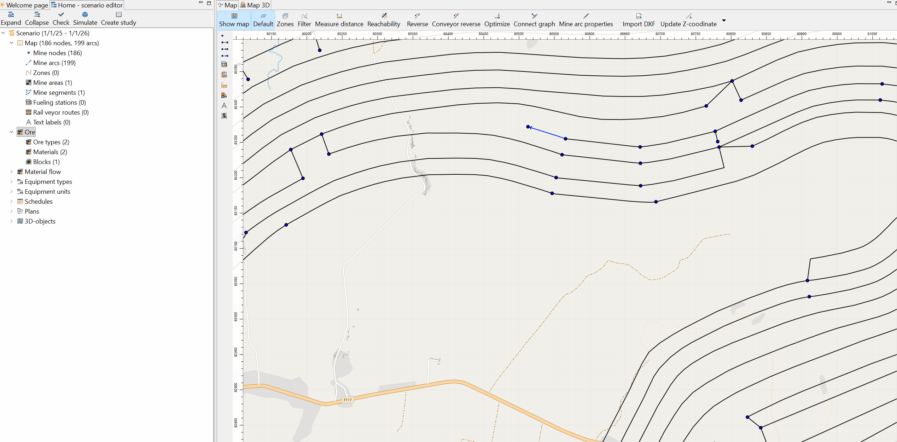Click the Collapse button
897x442 pixels.
[x=37, y=18]
